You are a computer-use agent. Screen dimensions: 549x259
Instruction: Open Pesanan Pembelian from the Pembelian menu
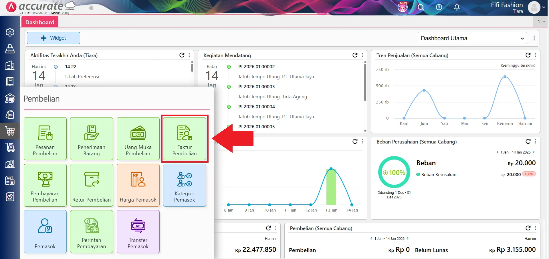tap(45, 139)
